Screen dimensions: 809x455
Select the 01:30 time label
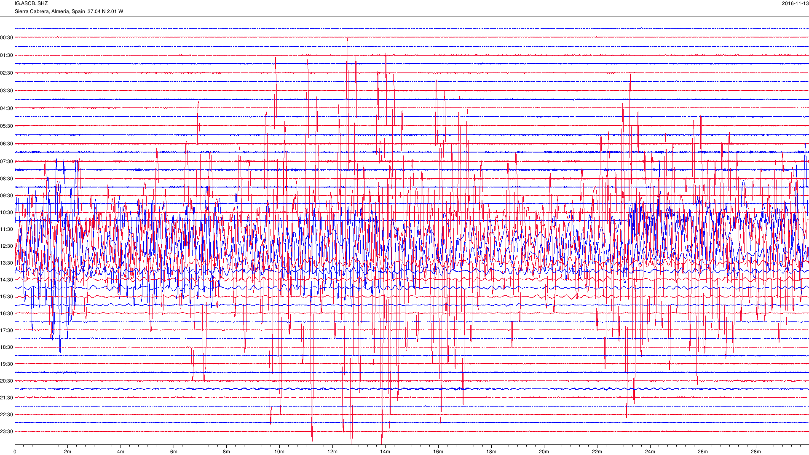pyautogui.click(x=7, y=55)
